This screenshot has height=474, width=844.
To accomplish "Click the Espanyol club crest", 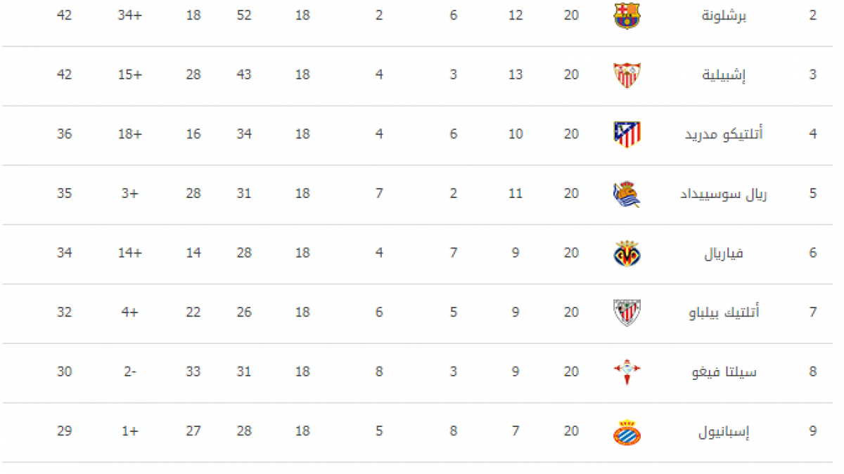I will (627, 431).
